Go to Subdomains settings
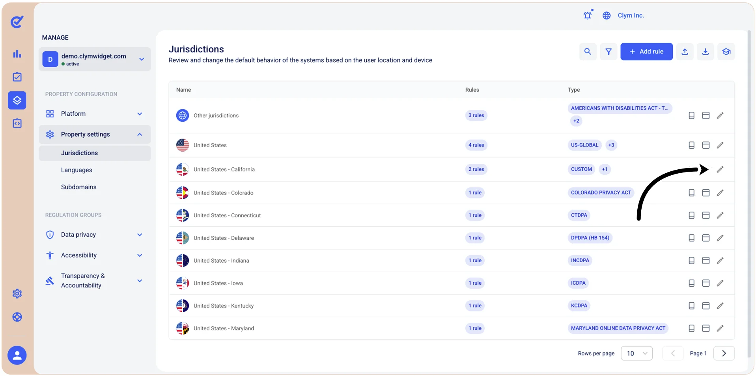The height and width of the screenshot is (376, 756). point(78,187)
